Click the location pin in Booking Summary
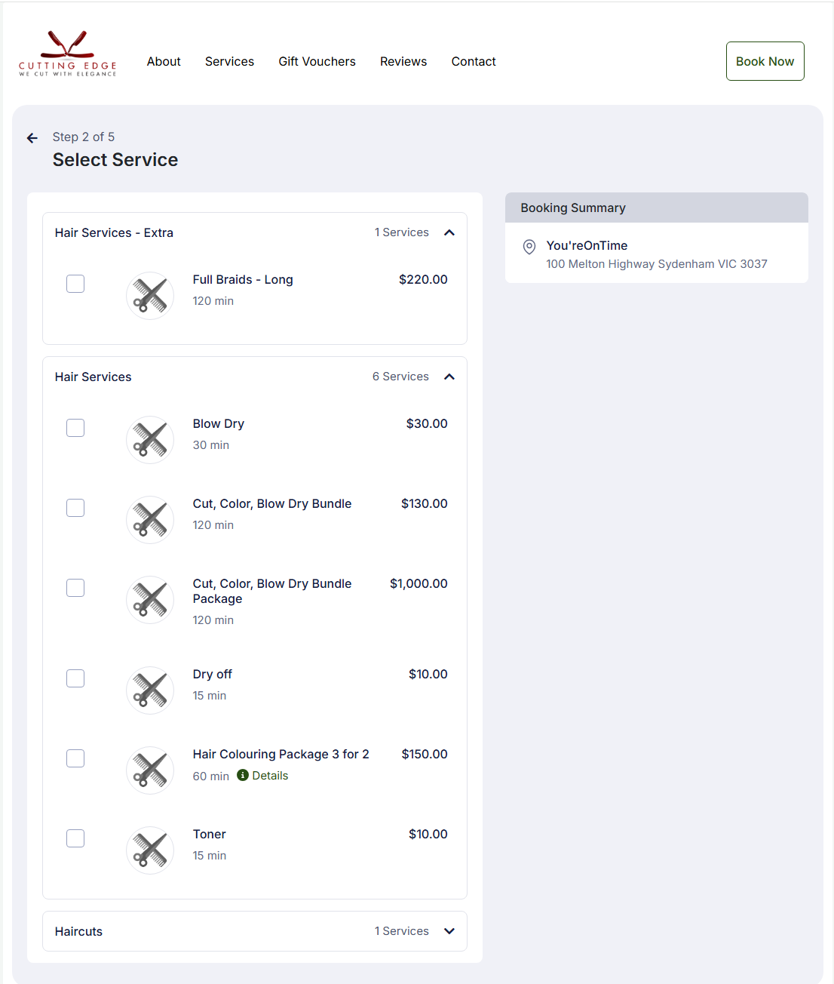This screenshot has width=834, height=984. 529,247
